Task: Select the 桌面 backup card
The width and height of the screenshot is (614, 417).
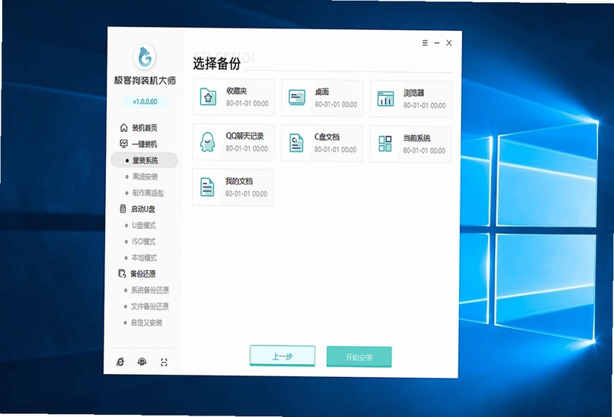Action: click(x=322, y=98)
